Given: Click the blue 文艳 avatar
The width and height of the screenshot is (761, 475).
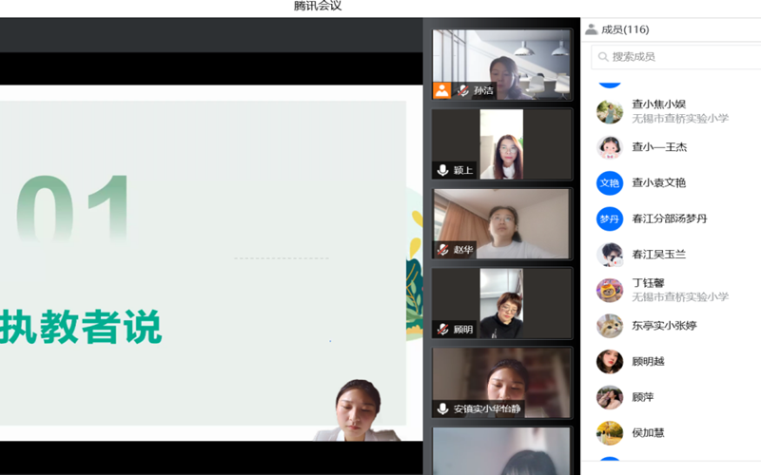Looking at the screenshot, I should click(x=610, y=183).
